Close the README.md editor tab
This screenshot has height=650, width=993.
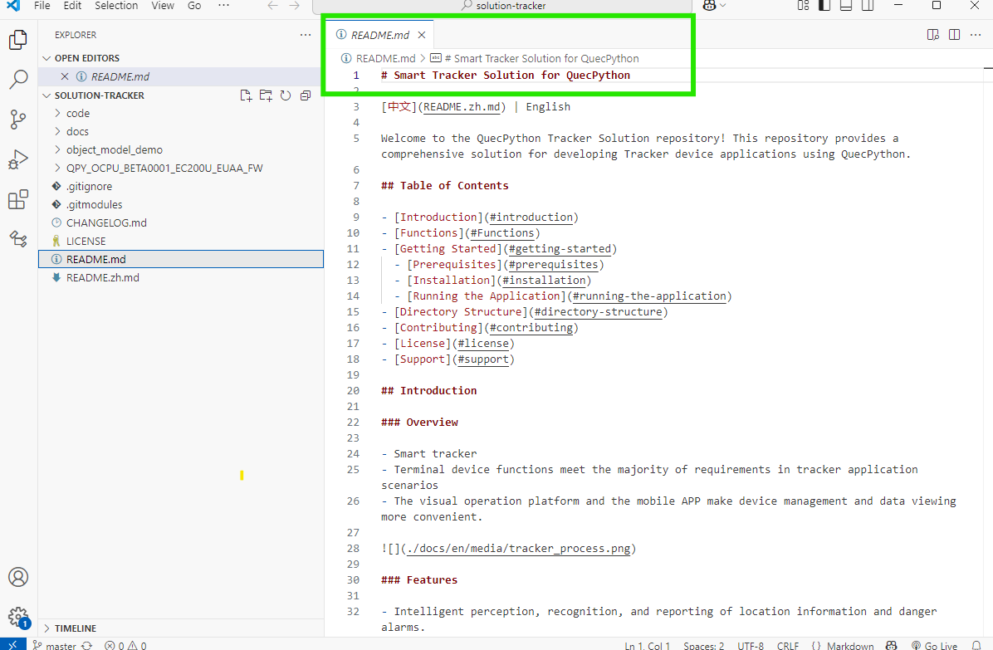[422, 35]
